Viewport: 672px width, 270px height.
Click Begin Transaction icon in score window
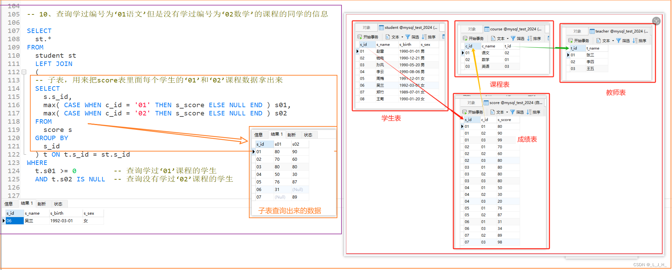click(464, 112)
